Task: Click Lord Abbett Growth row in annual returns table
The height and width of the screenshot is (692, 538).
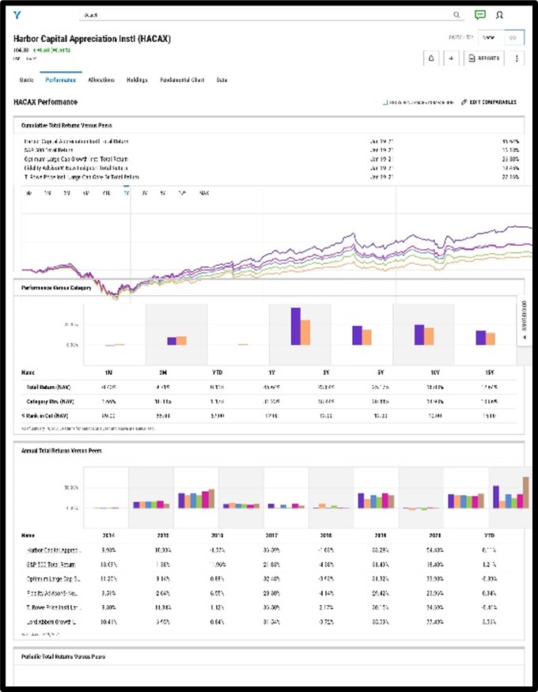Action: pos(52,622)
